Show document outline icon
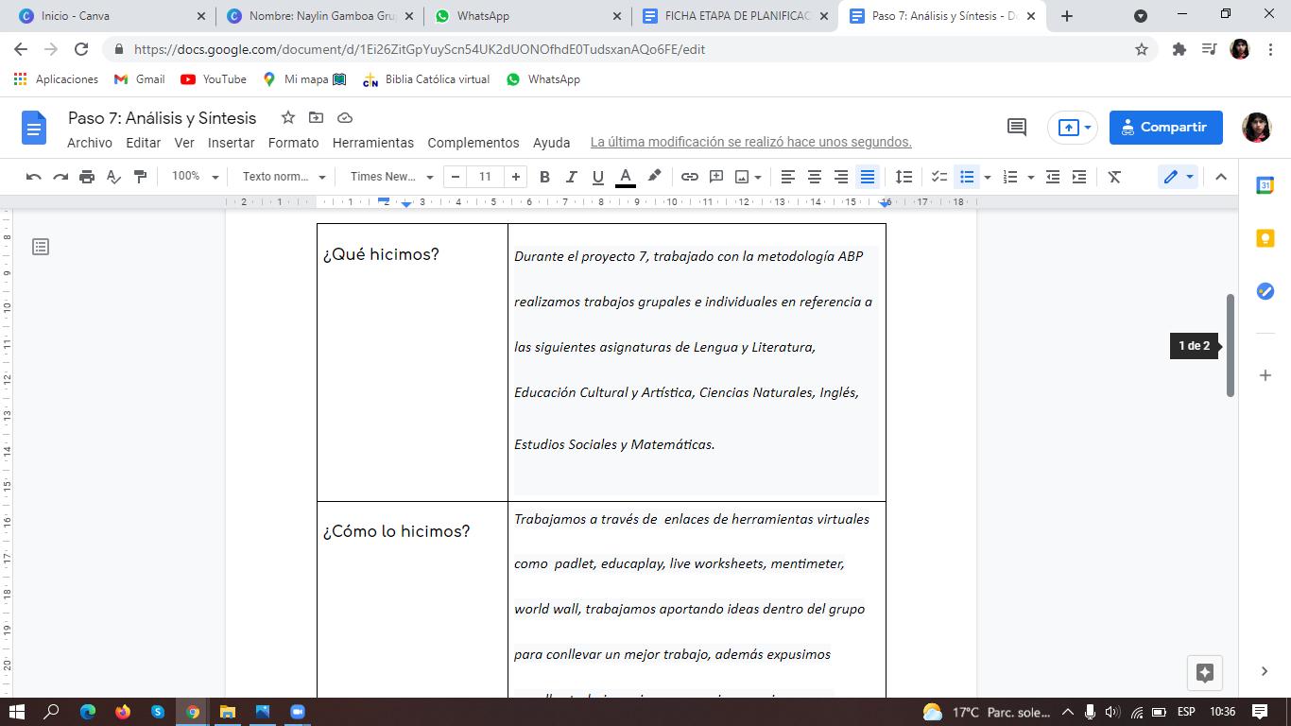Viewport: 1291px width, 726px height. [41, 247]
